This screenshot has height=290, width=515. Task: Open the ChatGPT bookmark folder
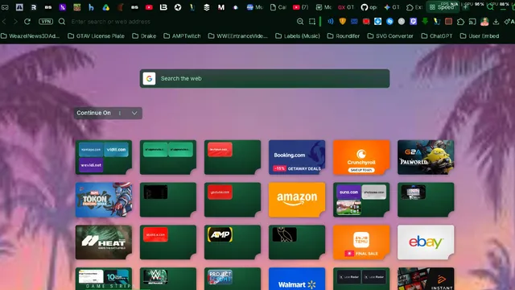[436, 35]
